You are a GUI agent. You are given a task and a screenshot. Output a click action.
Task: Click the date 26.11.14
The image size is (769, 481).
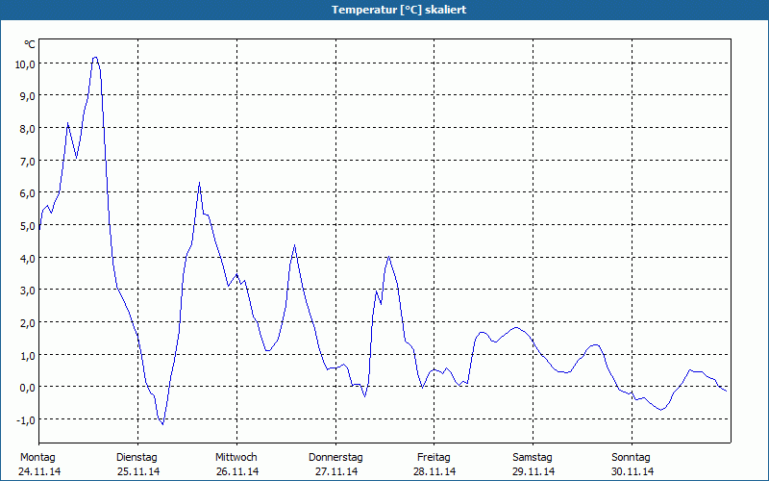click(x=237, y=471)
